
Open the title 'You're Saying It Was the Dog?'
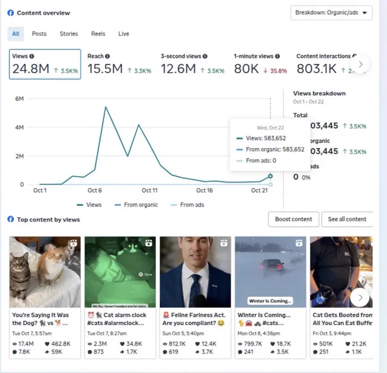[x=40, y=319]
